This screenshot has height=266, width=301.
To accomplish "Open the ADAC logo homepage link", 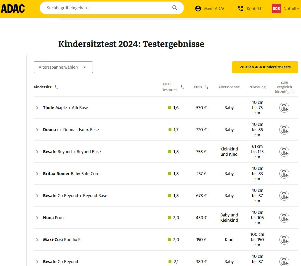I will point(13,9).
